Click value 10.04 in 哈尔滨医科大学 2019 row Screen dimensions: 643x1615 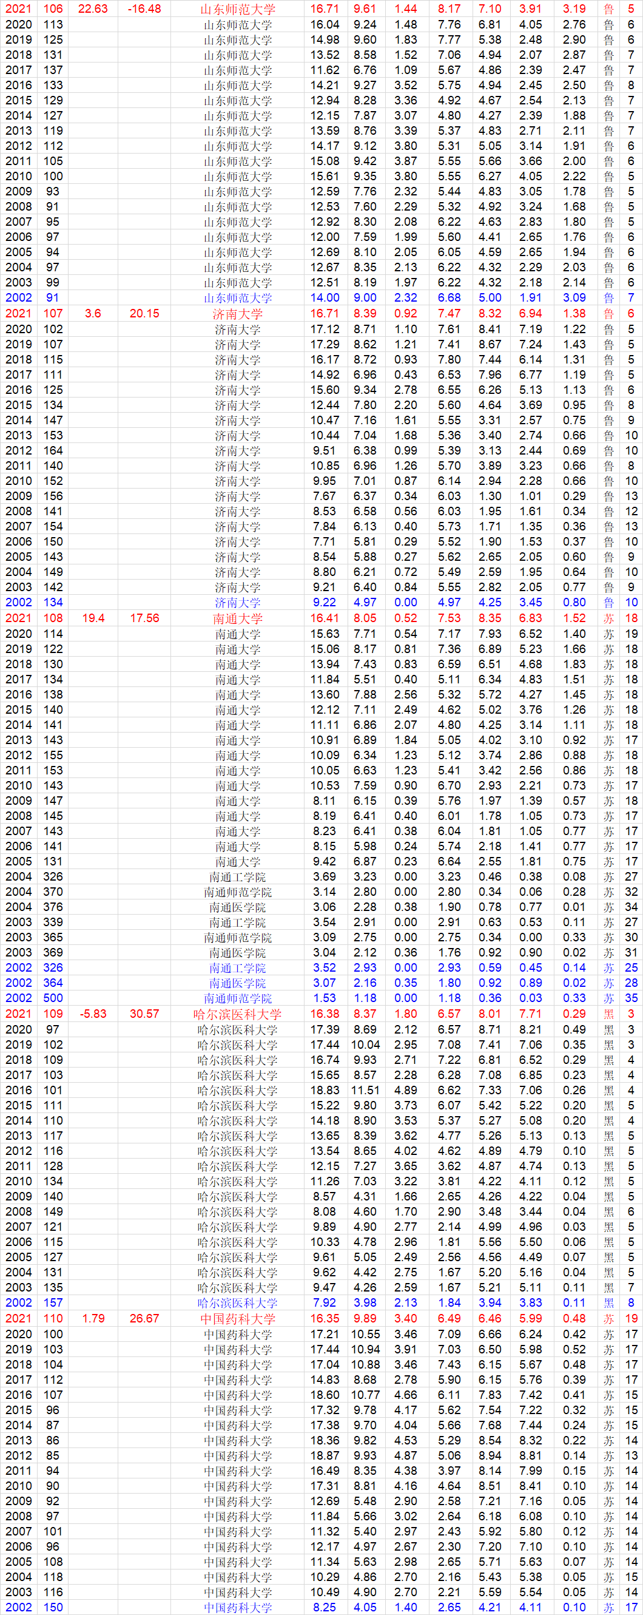pyautogui.click(x=365, y=1044)
